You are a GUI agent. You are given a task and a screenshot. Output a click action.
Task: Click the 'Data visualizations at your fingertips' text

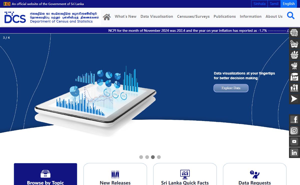(x=244, y=73)
